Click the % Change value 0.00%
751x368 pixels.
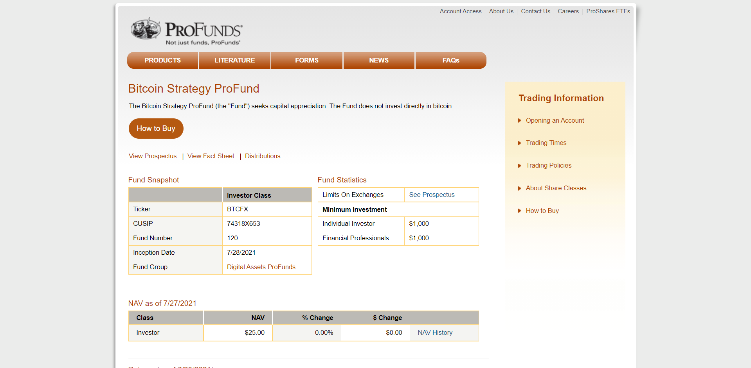[x=324, y=333]
